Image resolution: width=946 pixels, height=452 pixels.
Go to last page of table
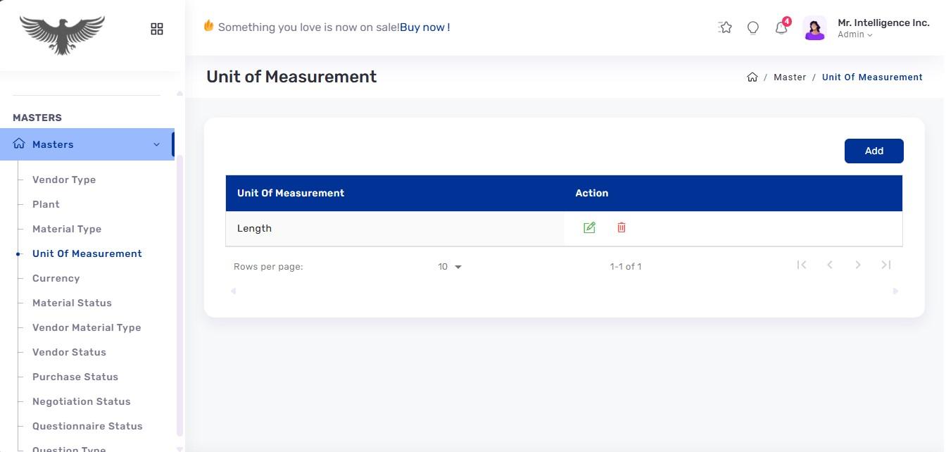pos(886,265)
